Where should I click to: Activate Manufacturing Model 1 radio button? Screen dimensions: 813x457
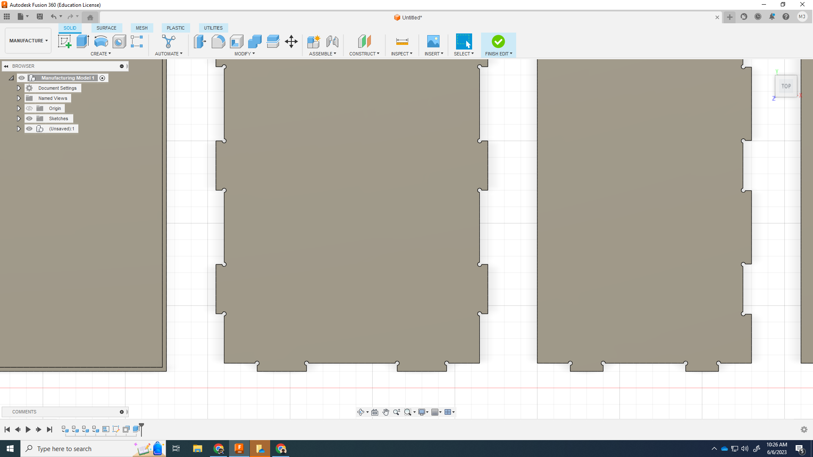102,78
